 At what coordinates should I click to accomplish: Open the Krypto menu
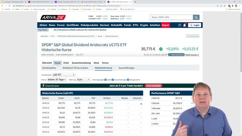(144, 25)
